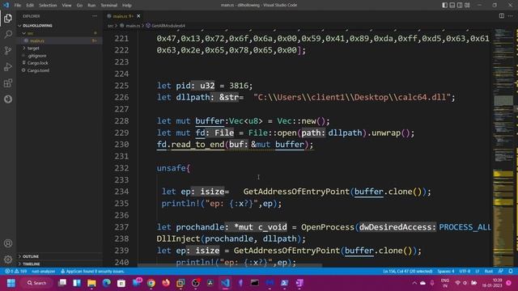
Task: Toggle primary side bar layout button
Action: pyautogui.click(x=444, y=5)
